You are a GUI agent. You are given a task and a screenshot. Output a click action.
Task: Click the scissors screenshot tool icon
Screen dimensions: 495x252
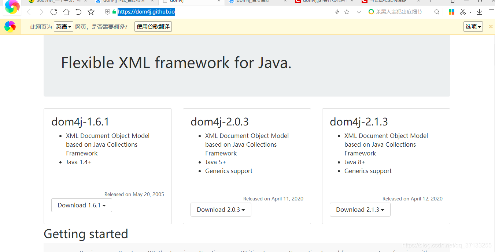(463, 12)
